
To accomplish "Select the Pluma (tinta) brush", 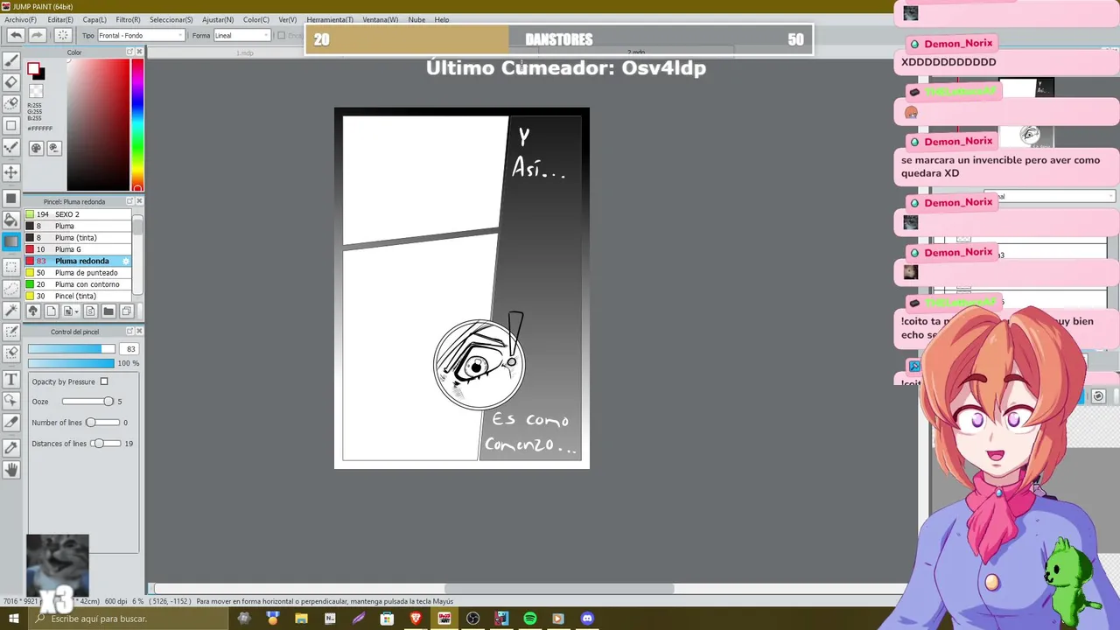I will click(79, 238).
